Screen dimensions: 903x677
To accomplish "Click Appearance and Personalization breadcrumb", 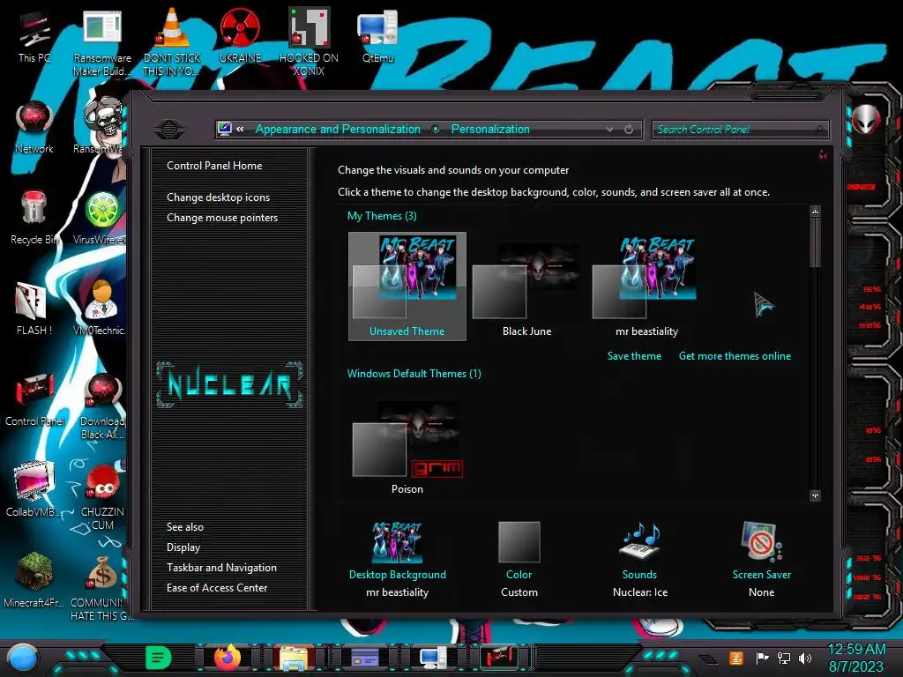I will pyautogui.click(x=338, y=129).
